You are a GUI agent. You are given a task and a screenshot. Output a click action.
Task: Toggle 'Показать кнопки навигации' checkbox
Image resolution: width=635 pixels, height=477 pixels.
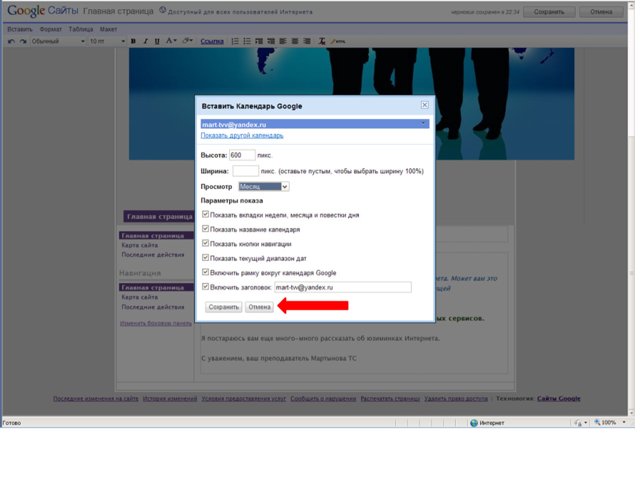(x=205, y=243)
